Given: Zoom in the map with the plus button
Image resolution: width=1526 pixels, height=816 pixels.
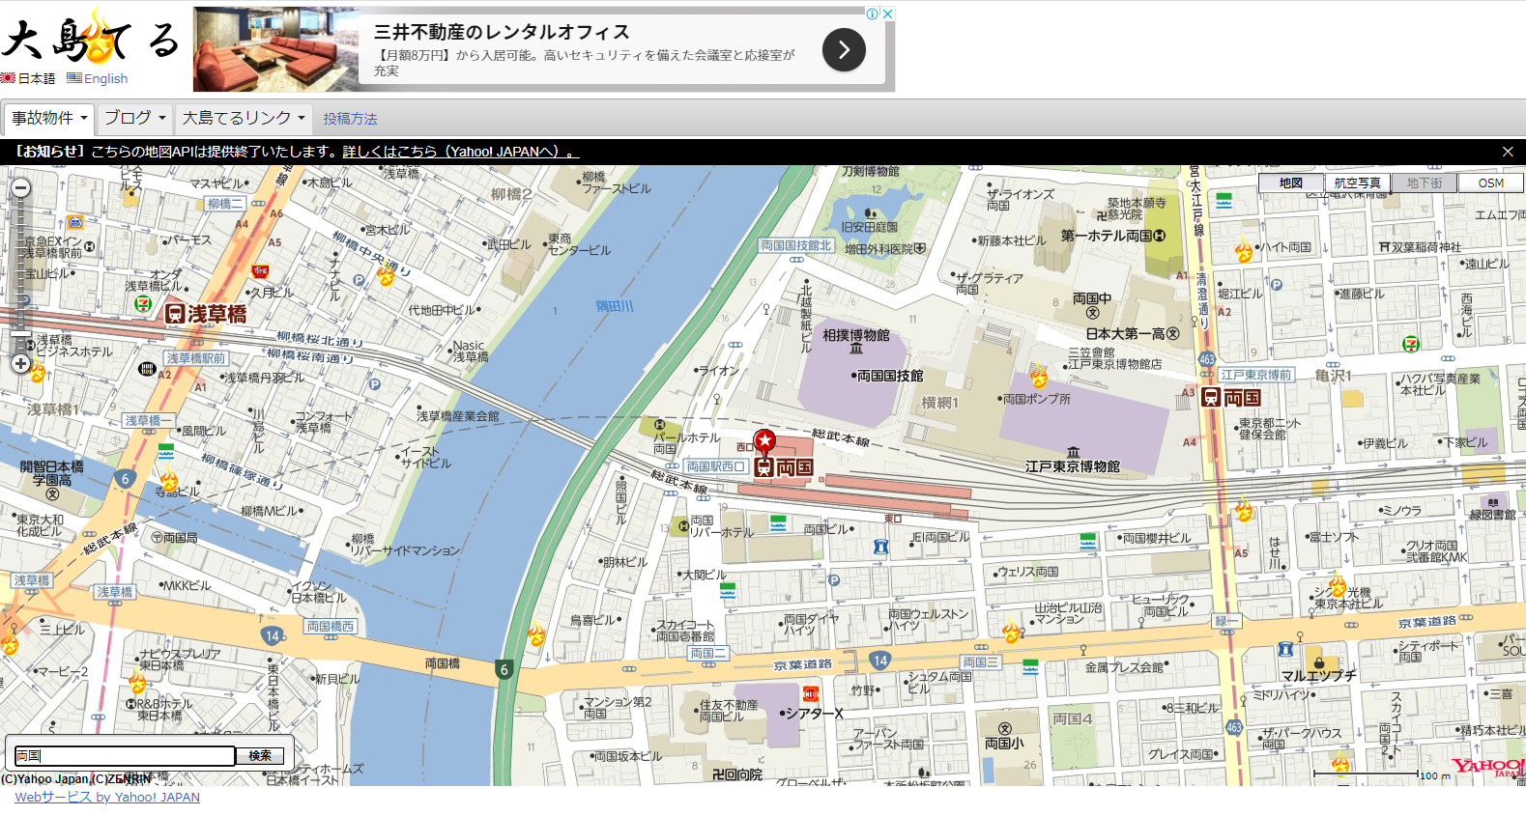Looking at the screenshot, I should click(20, 363).
